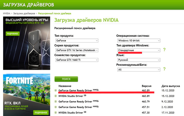The height and width of the screenshot is (116, 184).
Task: Click the green ПОИСК search button
Action: (66, 79)
